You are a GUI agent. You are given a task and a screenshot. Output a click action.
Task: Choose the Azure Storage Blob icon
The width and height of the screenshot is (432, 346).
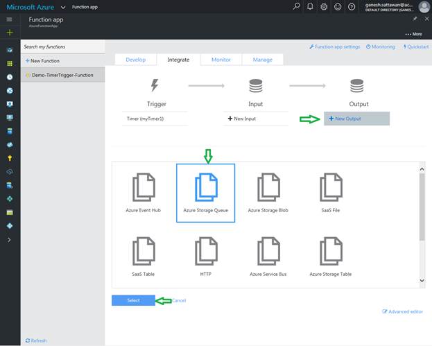[x=268, y=188]
